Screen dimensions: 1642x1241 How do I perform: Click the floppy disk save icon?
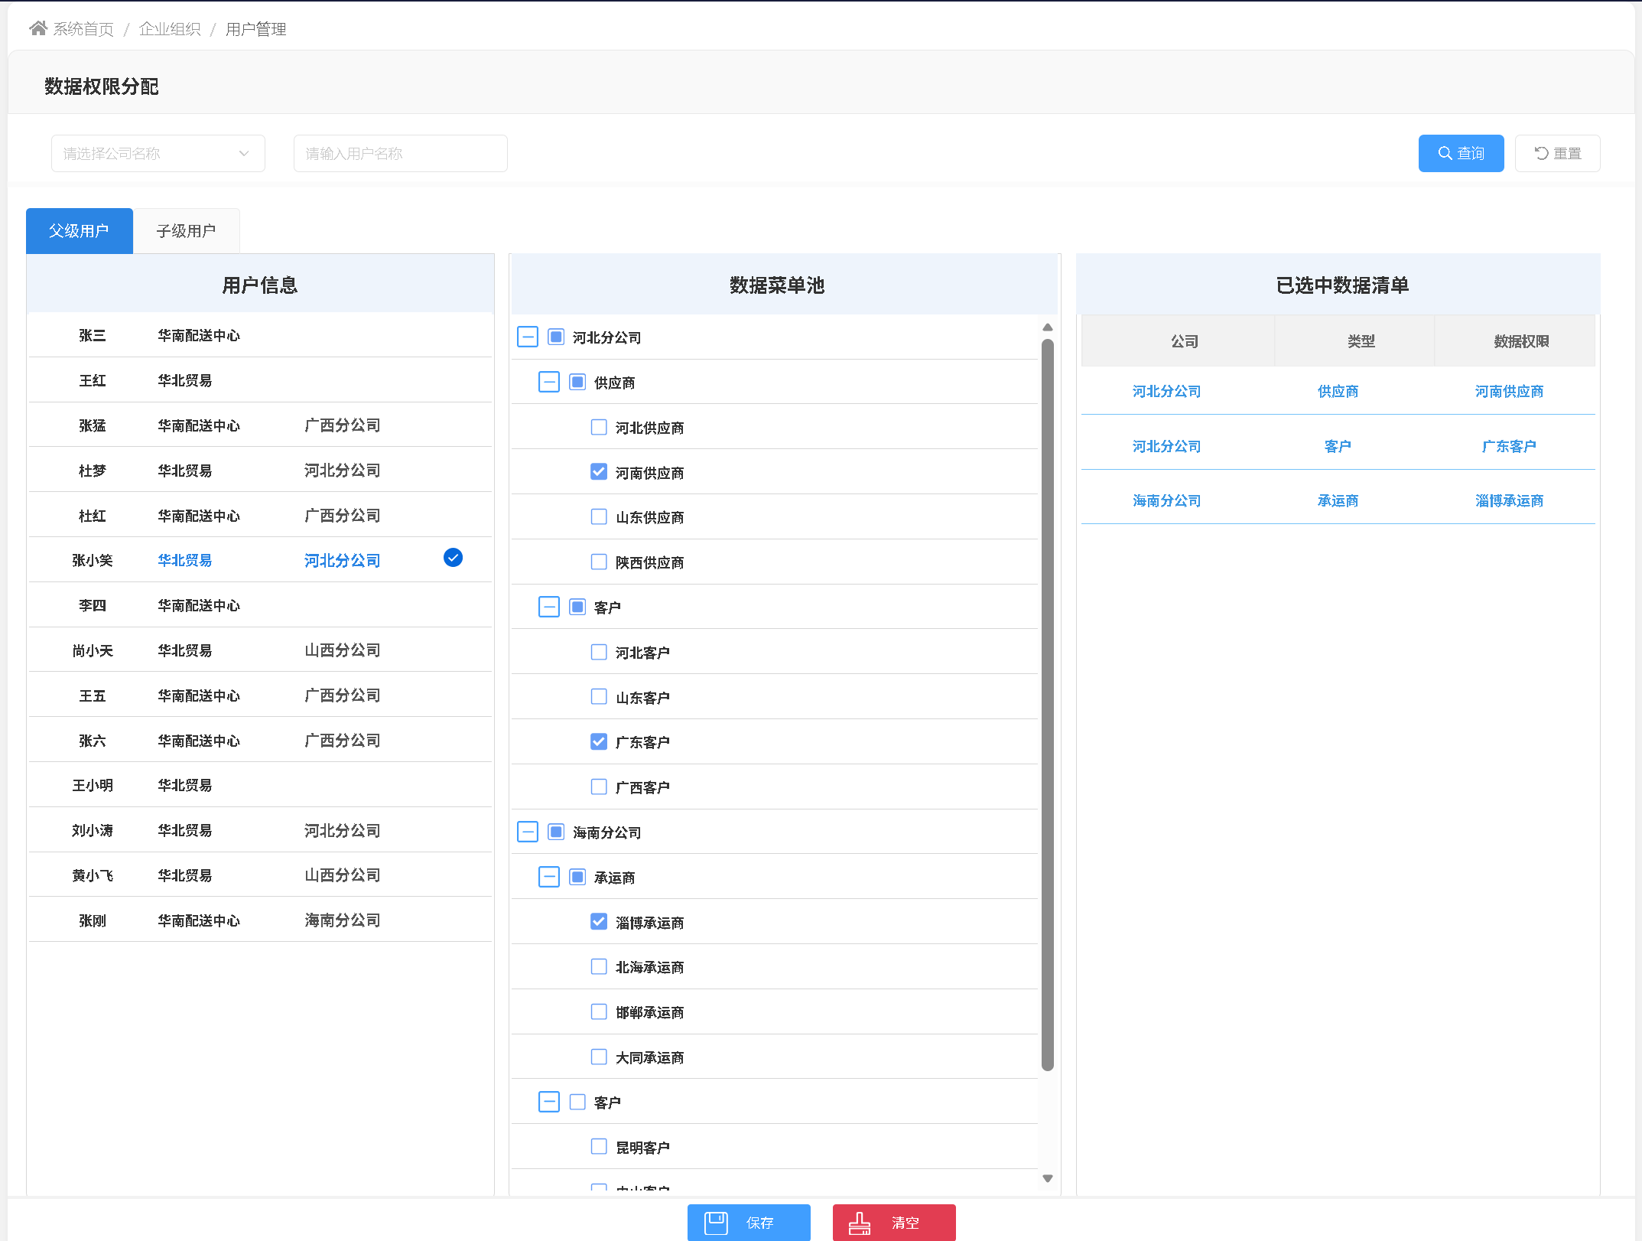click(x=716, y=1223)
